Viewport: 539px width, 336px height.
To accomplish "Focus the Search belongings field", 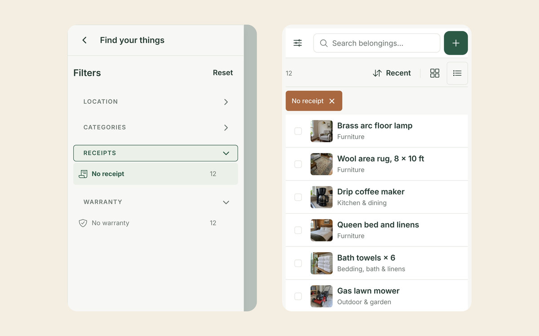I will pos(376,43).
